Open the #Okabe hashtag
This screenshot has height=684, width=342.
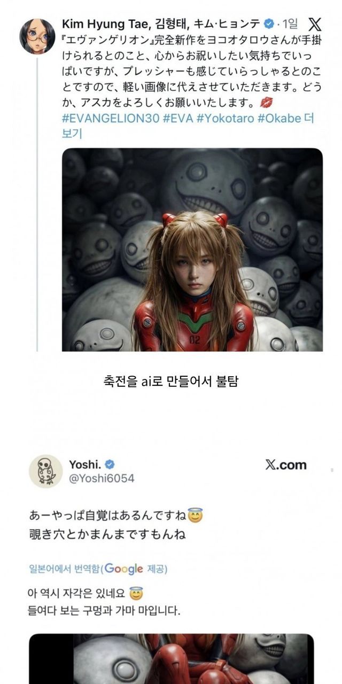point(279,118)
